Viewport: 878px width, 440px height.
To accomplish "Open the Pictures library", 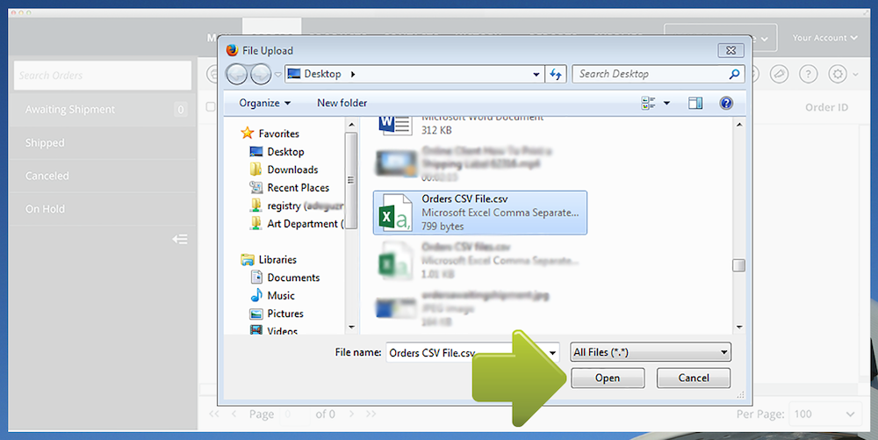I will click(x=277, y=314).
